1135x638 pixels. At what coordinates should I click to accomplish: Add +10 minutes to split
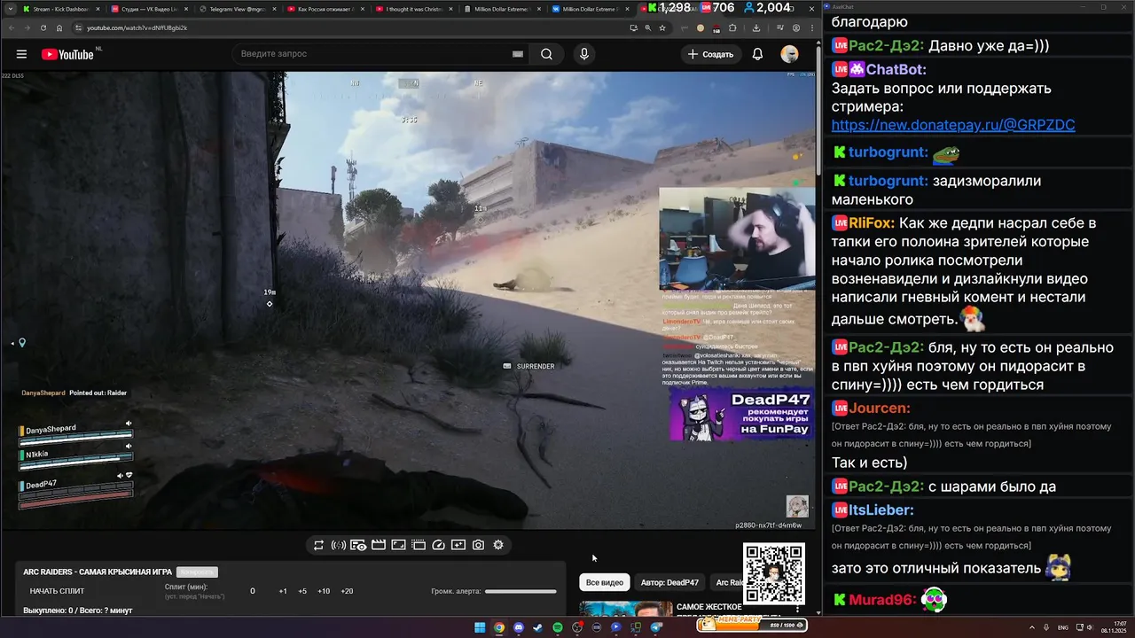pos(324,591)
